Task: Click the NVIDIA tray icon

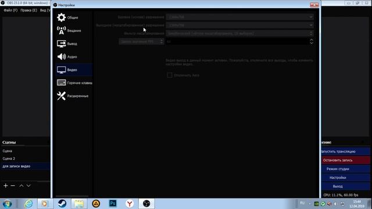Action: point(316,204)
